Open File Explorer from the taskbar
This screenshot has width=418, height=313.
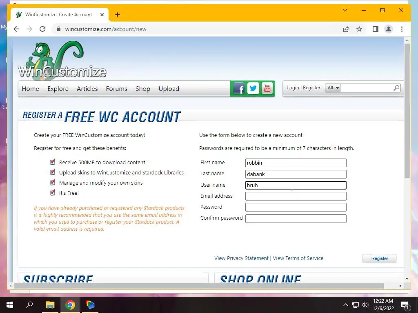[50, 305]
